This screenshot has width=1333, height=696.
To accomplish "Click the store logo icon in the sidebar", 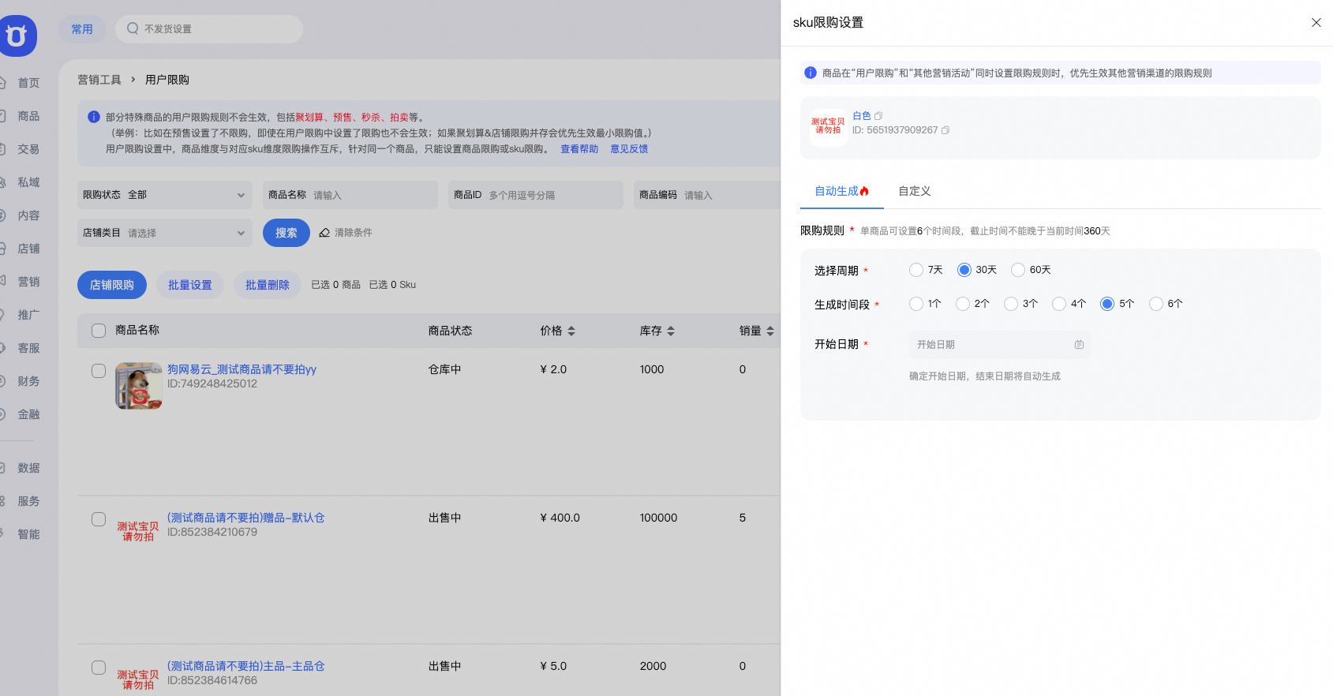I will pos(17,36).
